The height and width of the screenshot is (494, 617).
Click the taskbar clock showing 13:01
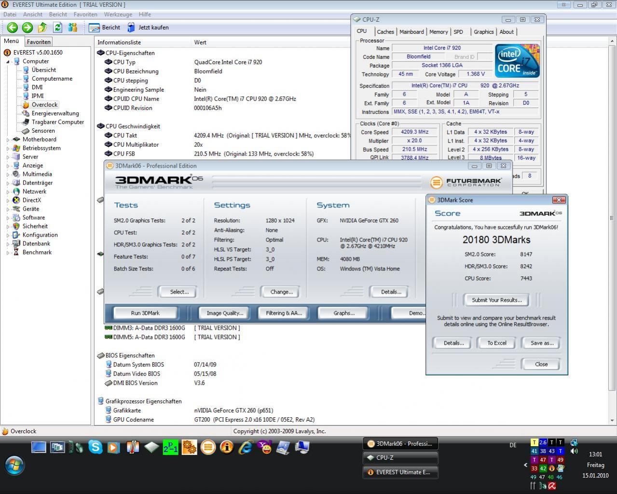pos(595,454)
